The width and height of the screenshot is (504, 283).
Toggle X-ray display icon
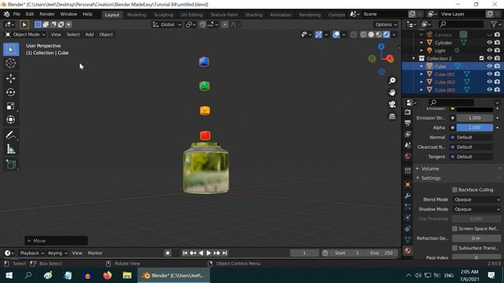(354, 35)
